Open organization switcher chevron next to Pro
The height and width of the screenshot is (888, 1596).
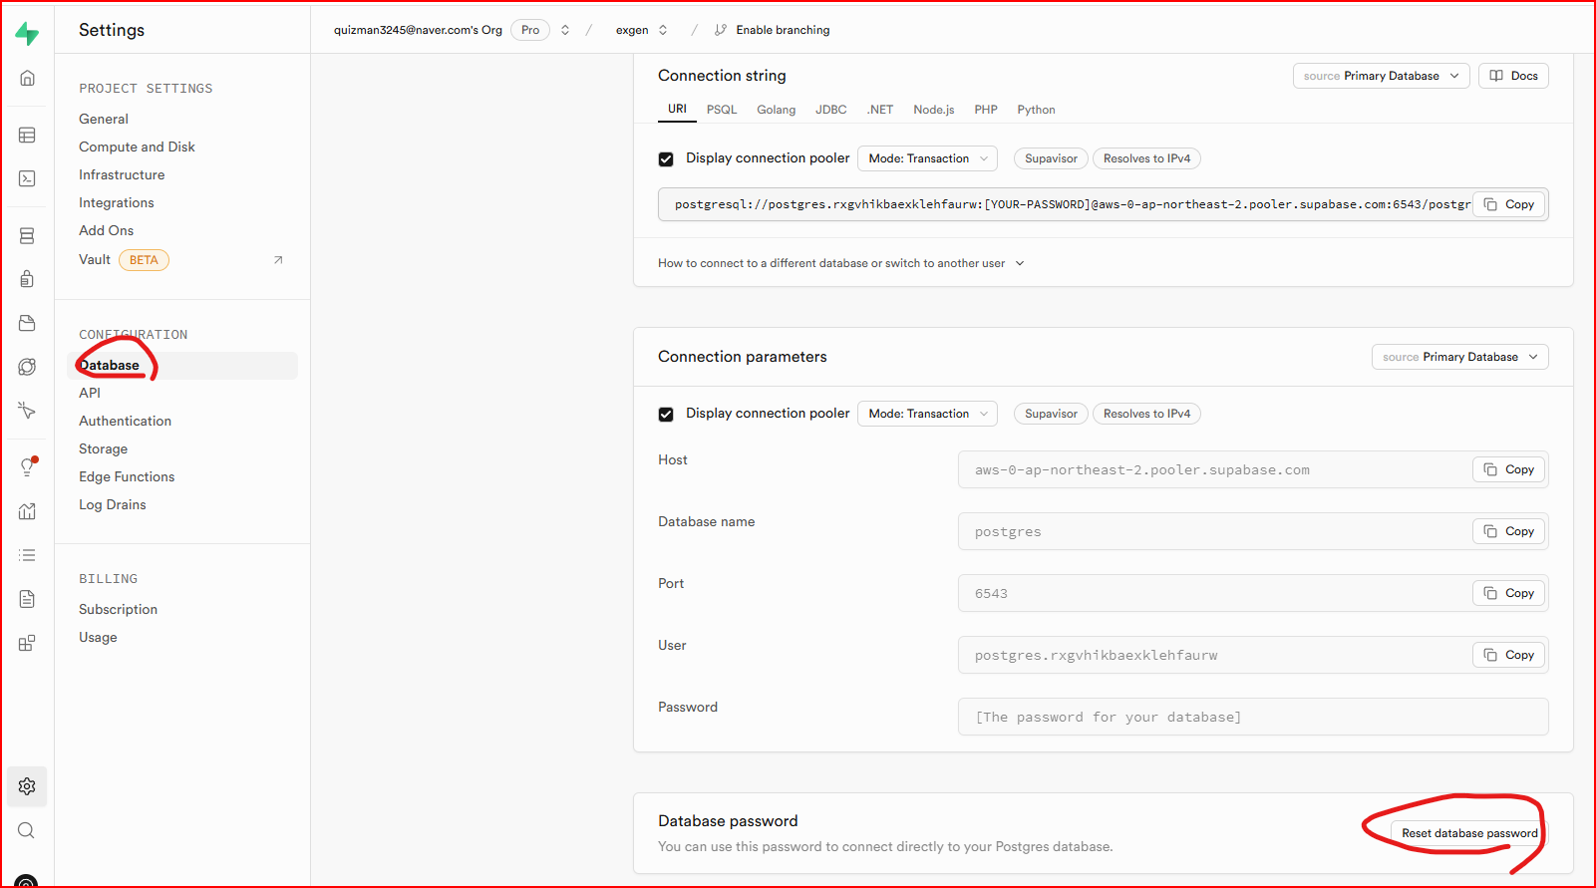click(x=565, y=30)
